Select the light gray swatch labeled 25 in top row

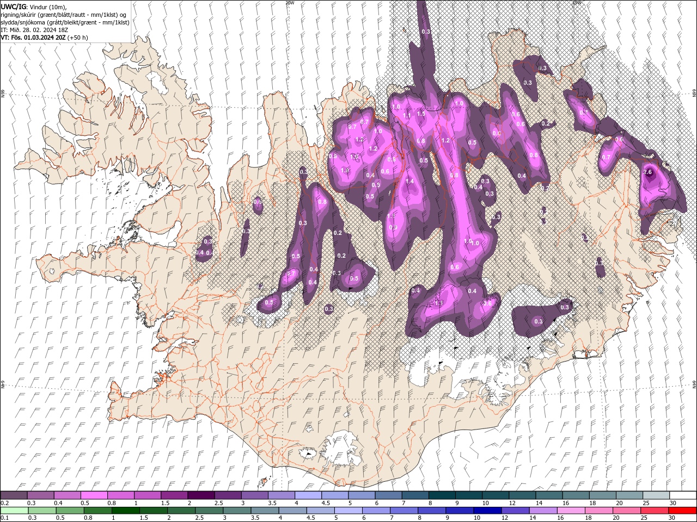click(x=656, y=495)
